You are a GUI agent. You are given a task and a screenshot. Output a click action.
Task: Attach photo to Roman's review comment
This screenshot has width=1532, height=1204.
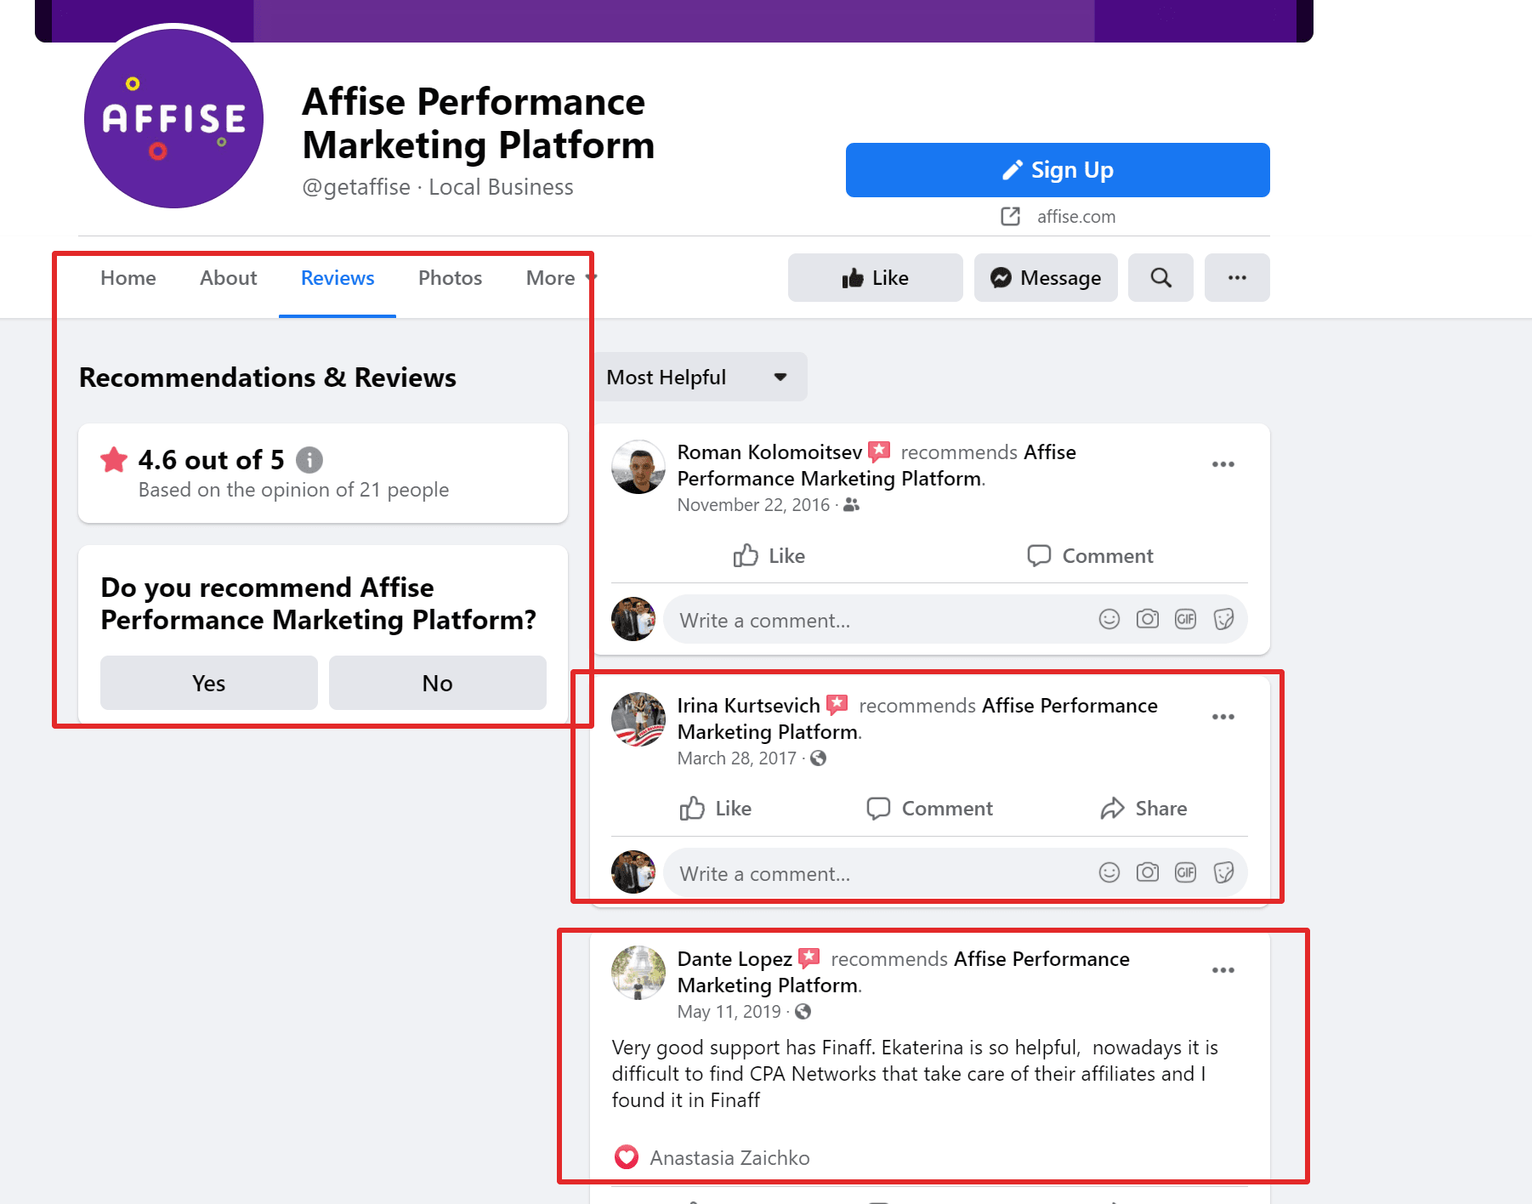(x=1148, y=619)
